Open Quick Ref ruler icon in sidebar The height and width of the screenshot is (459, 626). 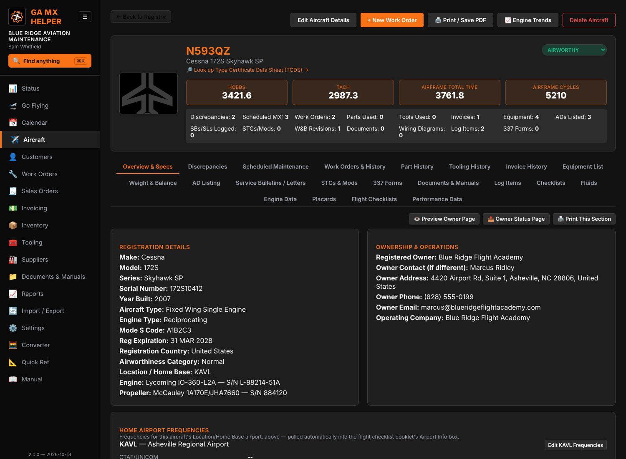[13, 362]
